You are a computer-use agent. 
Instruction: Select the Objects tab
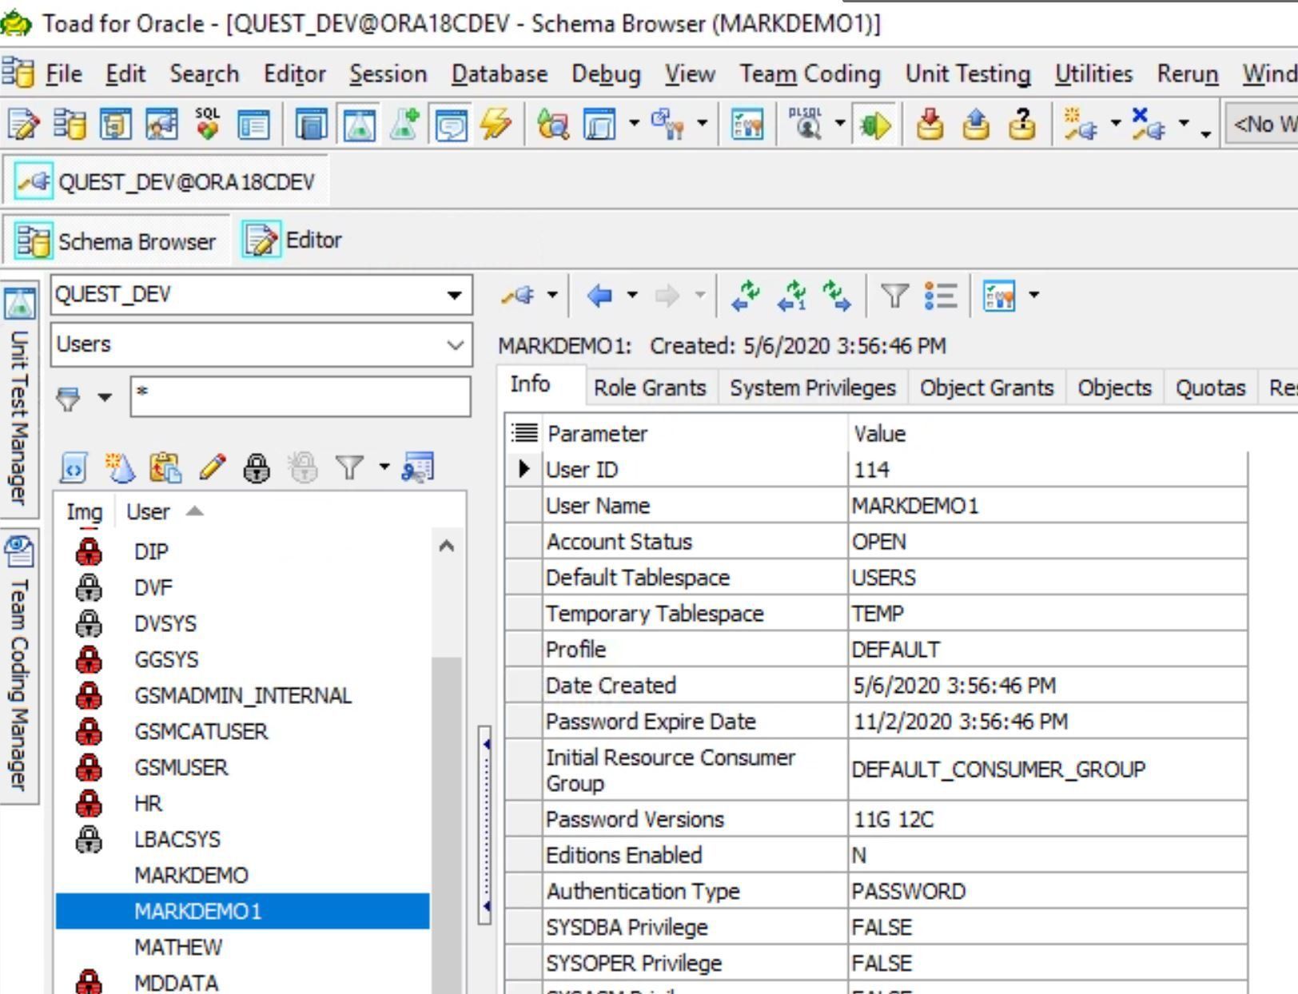tap(1114, 388)
